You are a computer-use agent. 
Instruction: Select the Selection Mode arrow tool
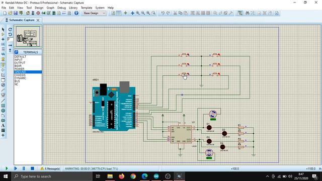(x=3, y=30)
